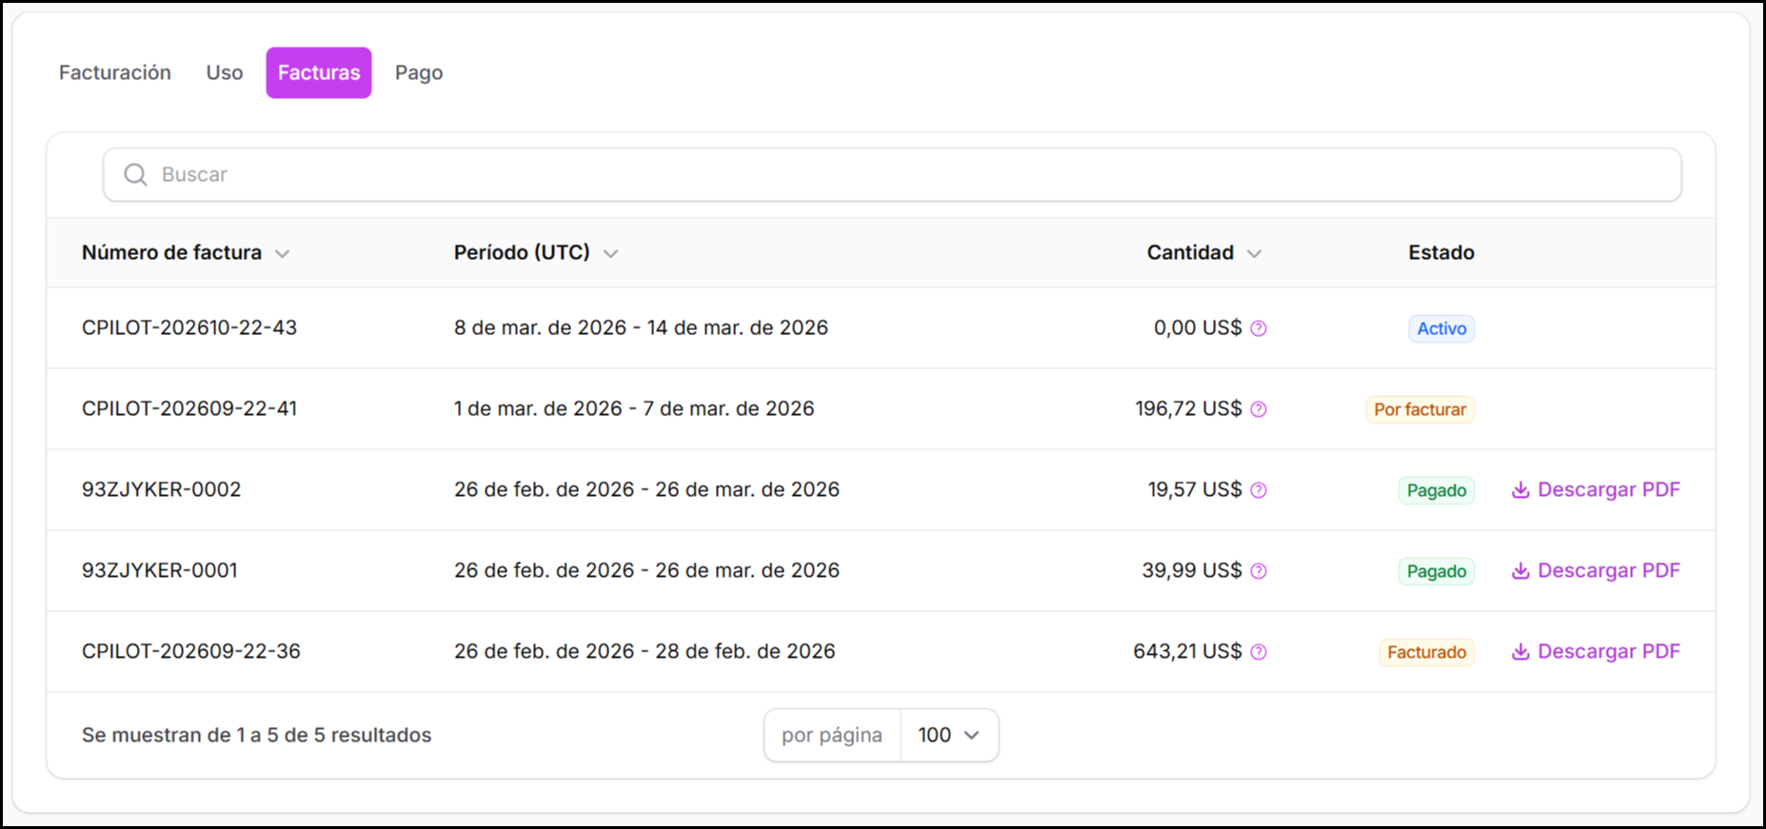Click info icon next to 19,57 US$

click(1259, 490)
